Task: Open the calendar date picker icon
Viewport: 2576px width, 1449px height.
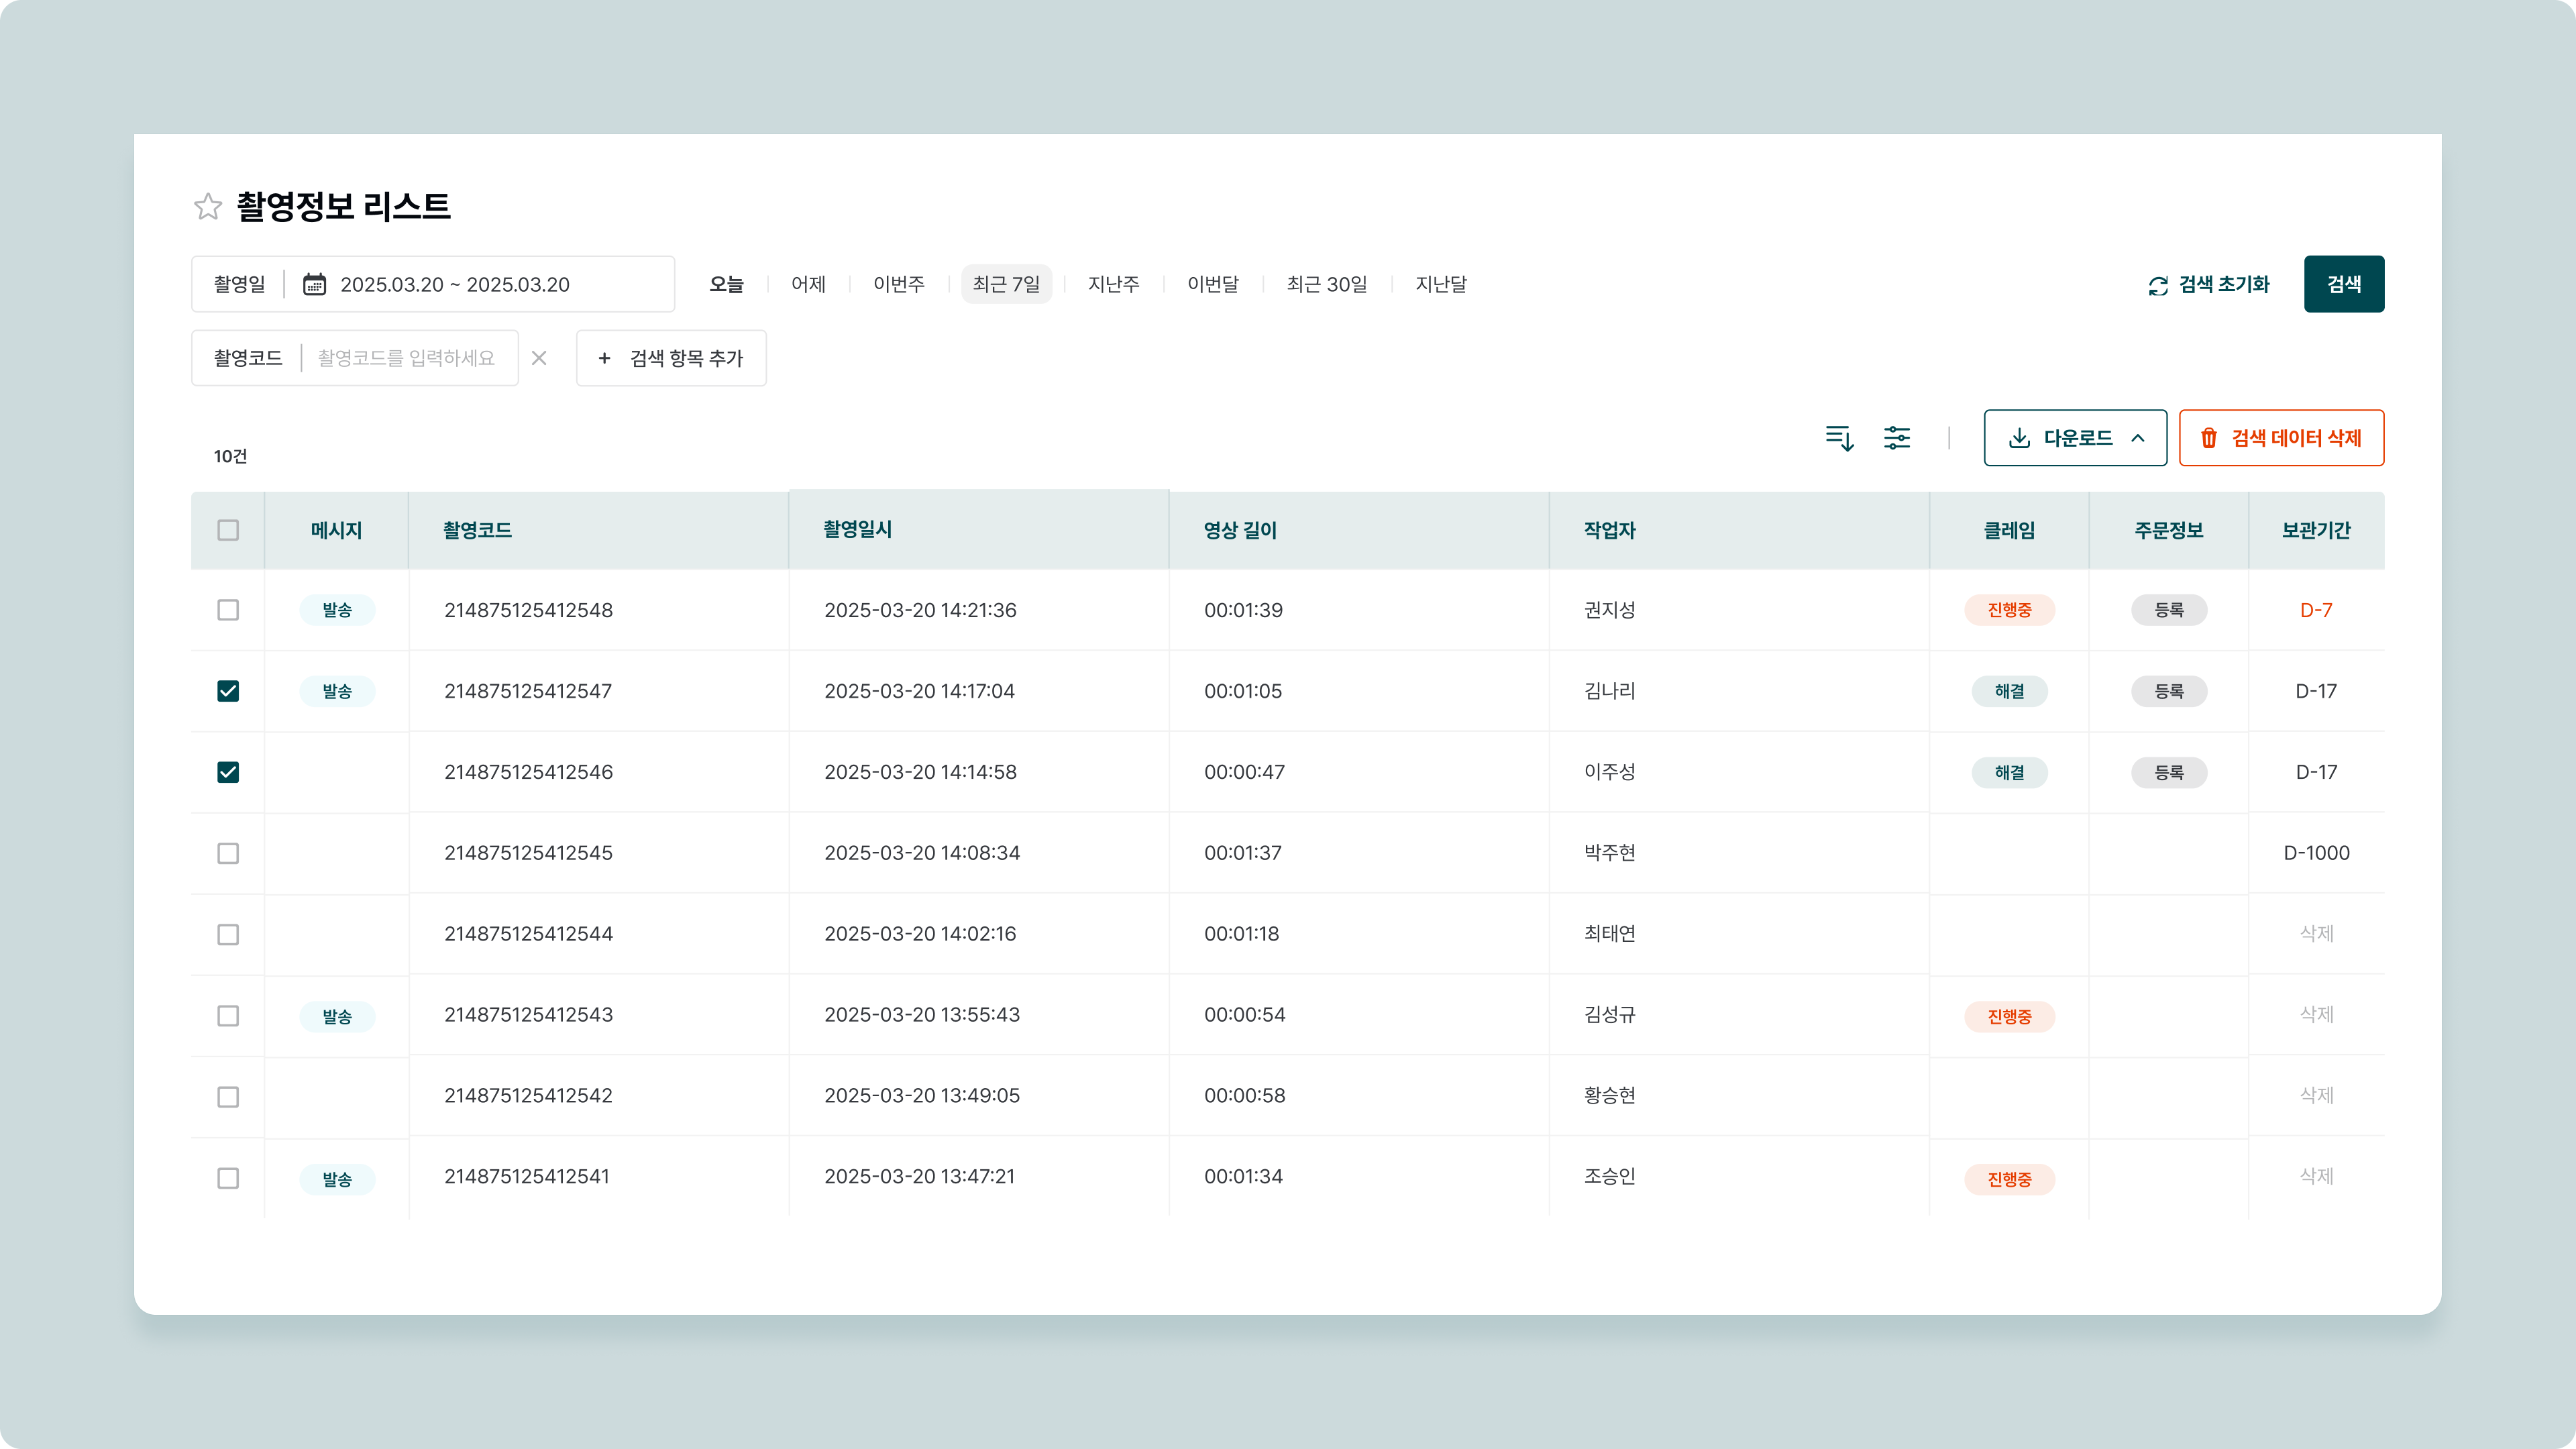Action: (x=314, y=284)
